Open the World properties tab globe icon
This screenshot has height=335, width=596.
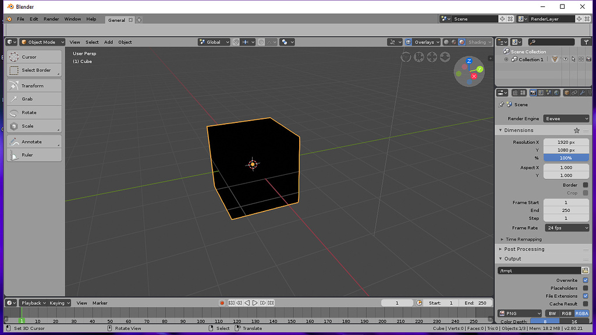coord(556,93)
